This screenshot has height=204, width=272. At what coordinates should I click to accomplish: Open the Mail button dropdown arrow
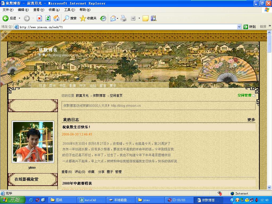[118, 18]
